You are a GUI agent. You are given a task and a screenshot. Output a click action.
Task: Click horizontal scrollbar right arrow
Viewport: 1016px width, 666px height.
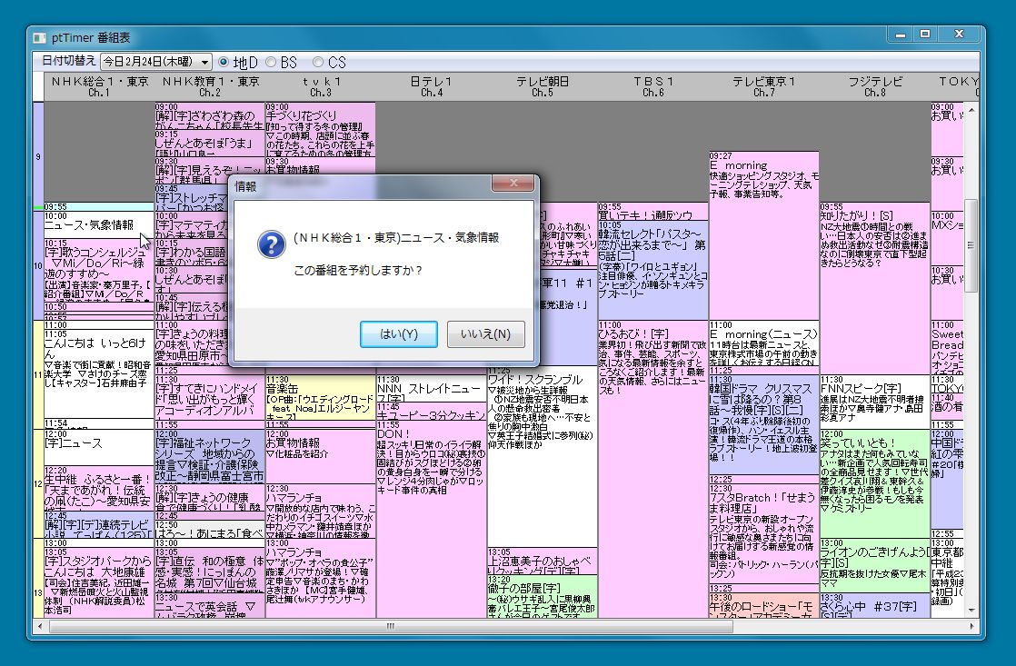971,627
